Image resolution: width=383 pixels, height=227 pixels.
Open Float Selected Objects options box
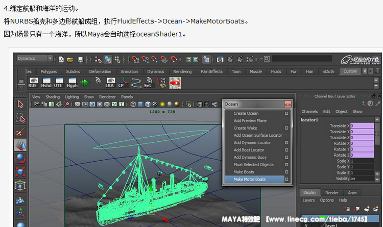tap(286, 165)
